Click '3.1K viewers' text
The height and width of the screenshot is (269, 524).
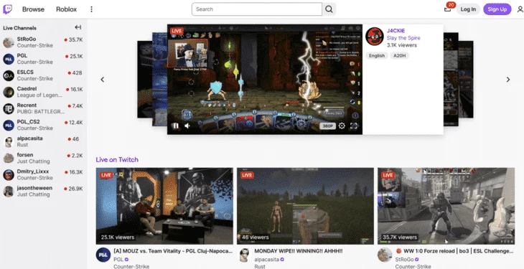(402, 45)
